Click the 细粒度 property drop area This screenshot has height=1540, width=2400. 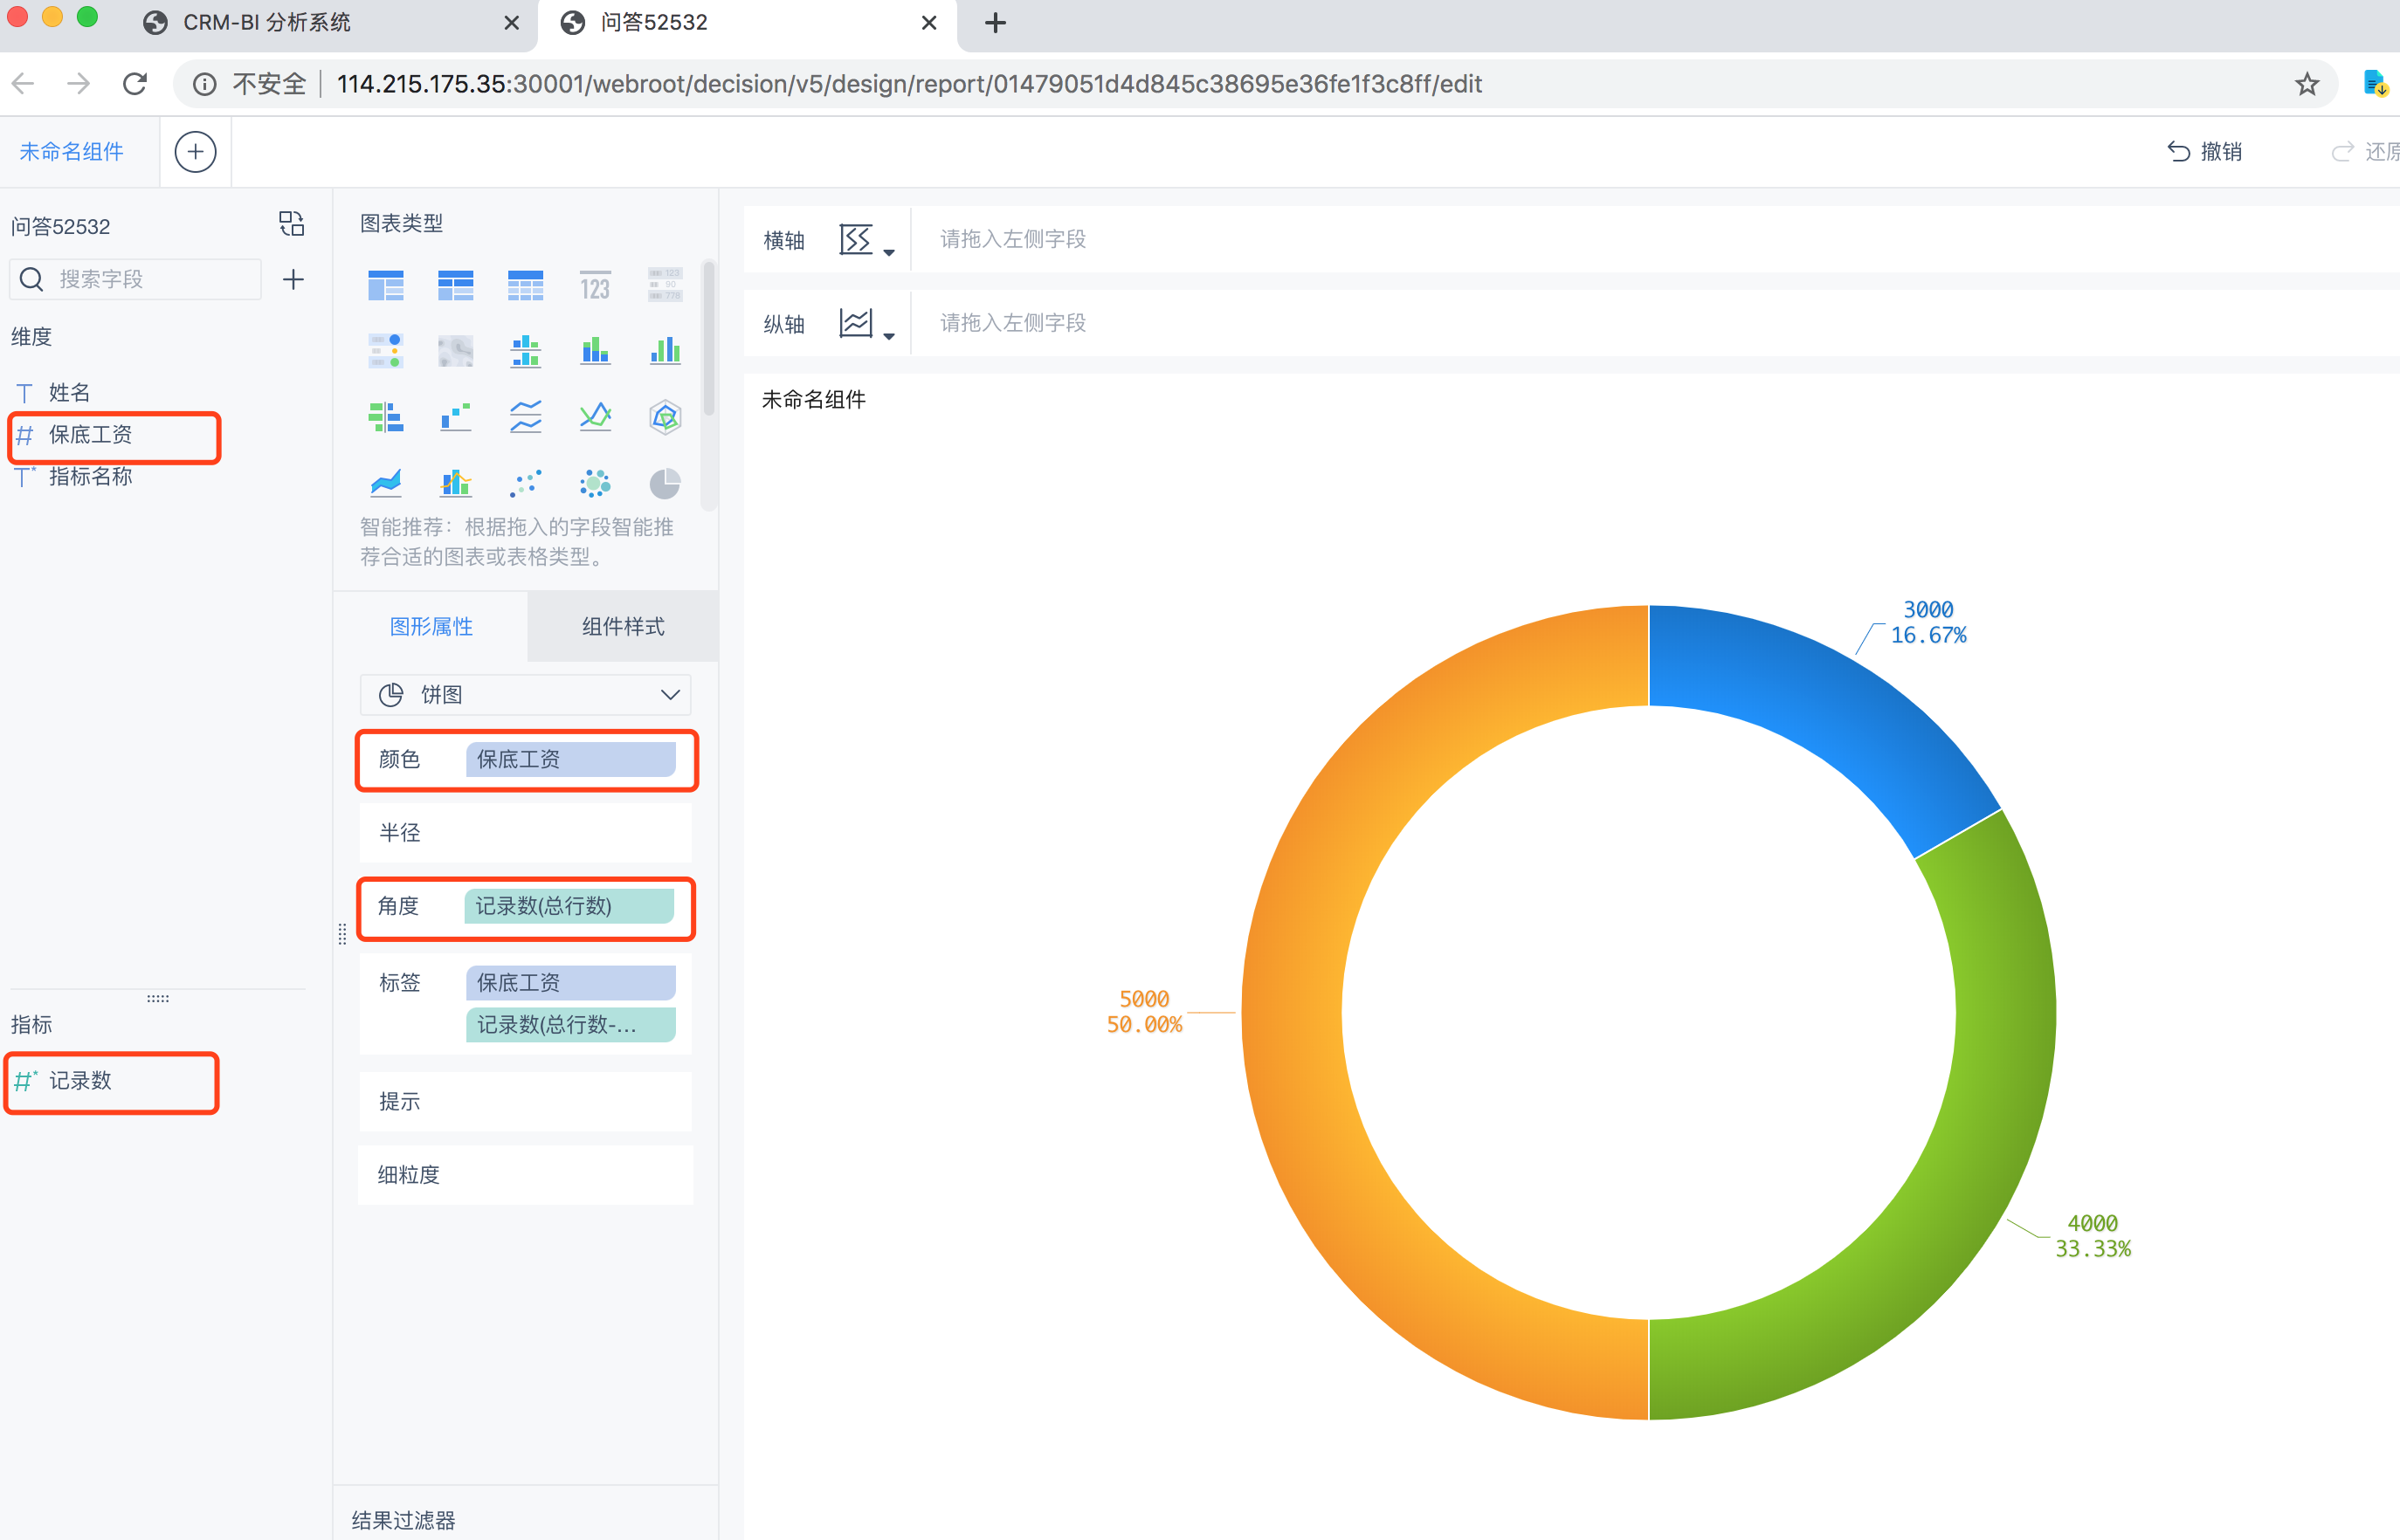point(525,1175)
